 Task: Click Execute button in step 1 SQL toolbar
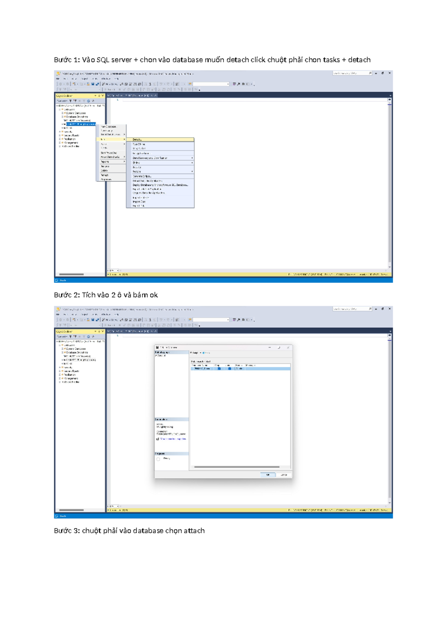[110, 89]
